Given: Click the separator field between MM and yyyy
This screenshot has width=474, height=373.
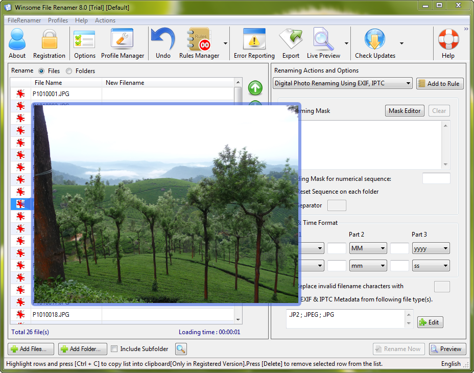Looking at the screenshot, I should [399, 248].
